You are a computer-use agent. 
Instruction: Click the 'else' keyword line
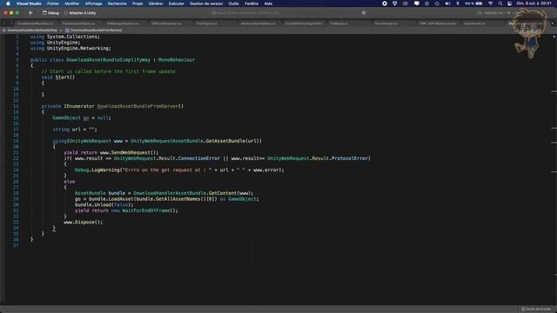[70, 182]
